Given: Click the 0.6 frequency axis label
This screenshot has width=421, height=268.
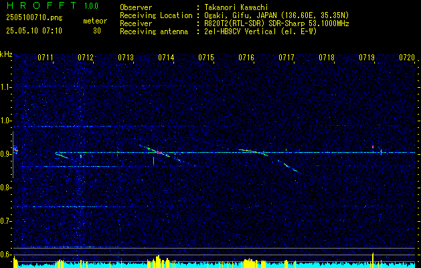Looking at the screenshot, I should click(6, 255).
